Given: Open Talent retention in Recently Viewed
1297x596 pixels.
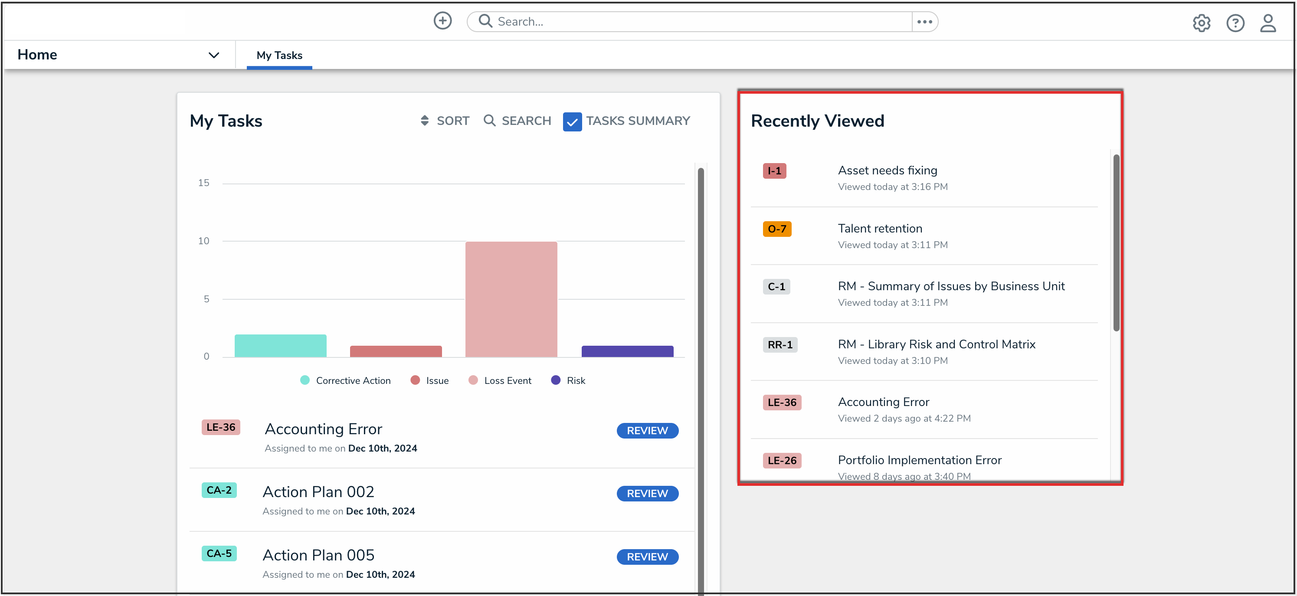Looking at the screenshot, I should pyautogui.click(x=880, y=229).
